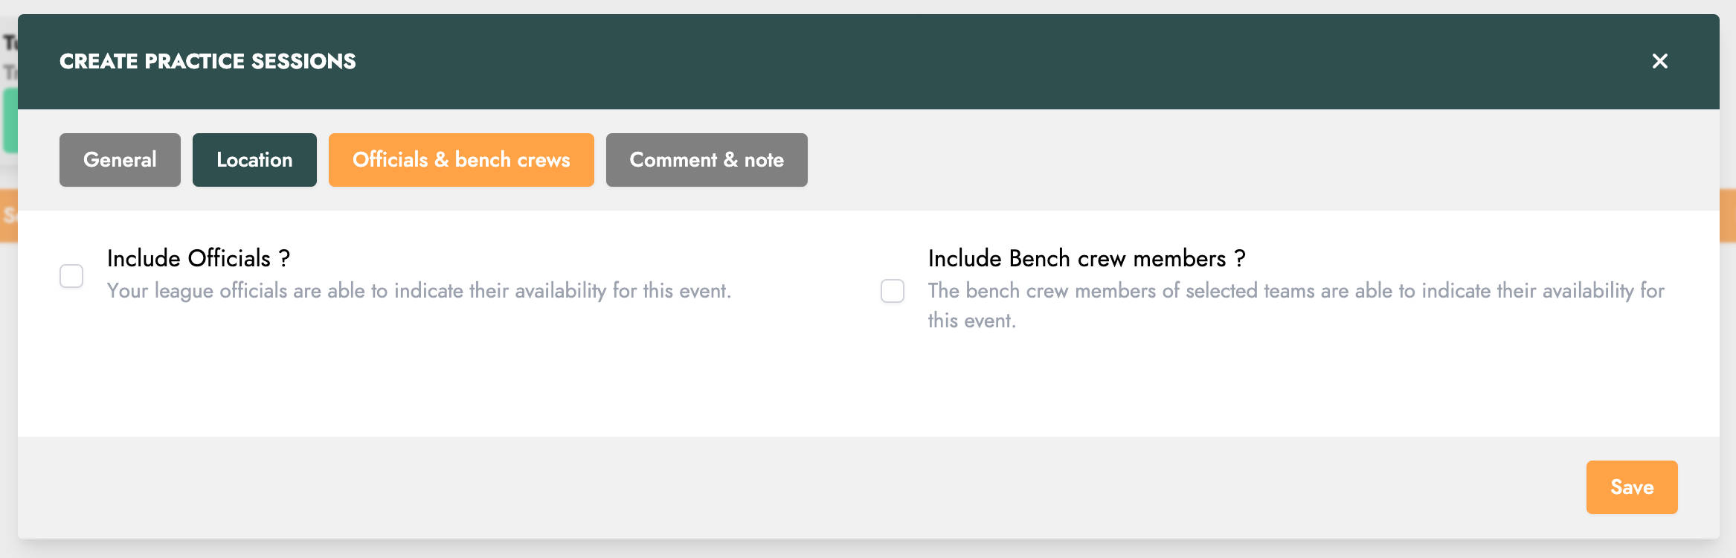Click the 'Include Officials ?' label text
Image resolution: width=1736 pixels, height=558 pixels.
pos(199,258)
